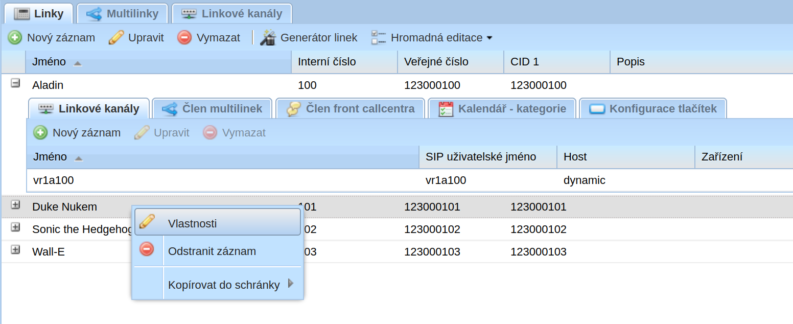Open the Člen front callcentra tab
The width and height of the screenshot is (793, 324).
pyautogui.click(x=351, y=109)
